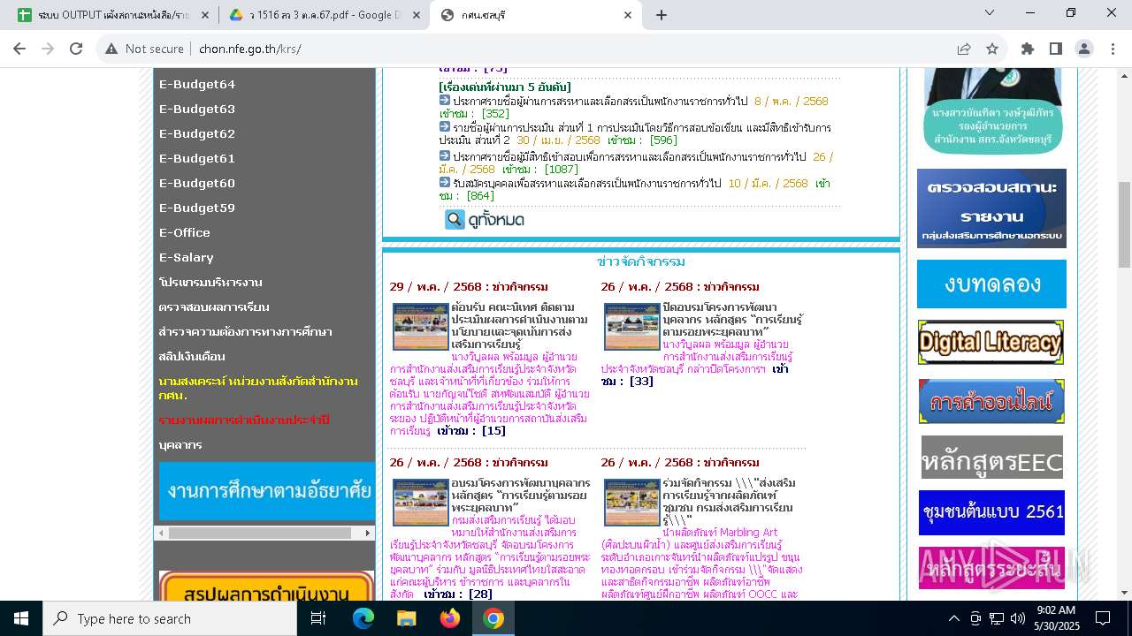The image size is (1132, 636).
Task: Open the หลักสูตรEEC banner
Action: [991, 458]
